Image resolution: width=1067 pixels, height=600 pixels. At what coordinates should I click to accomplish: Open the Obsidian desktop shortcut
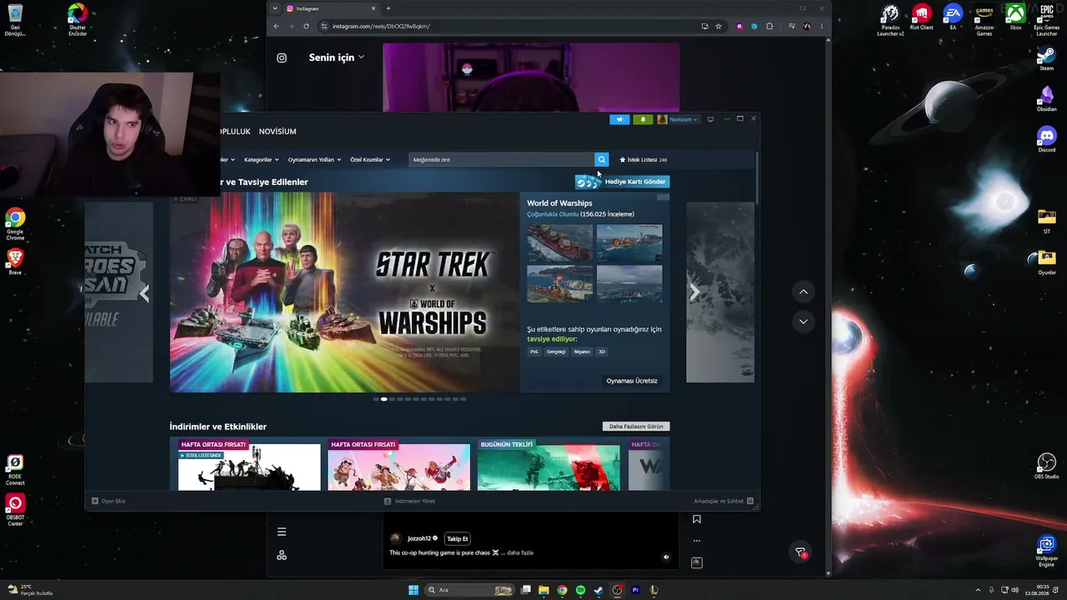click(x=1046, y=97)
